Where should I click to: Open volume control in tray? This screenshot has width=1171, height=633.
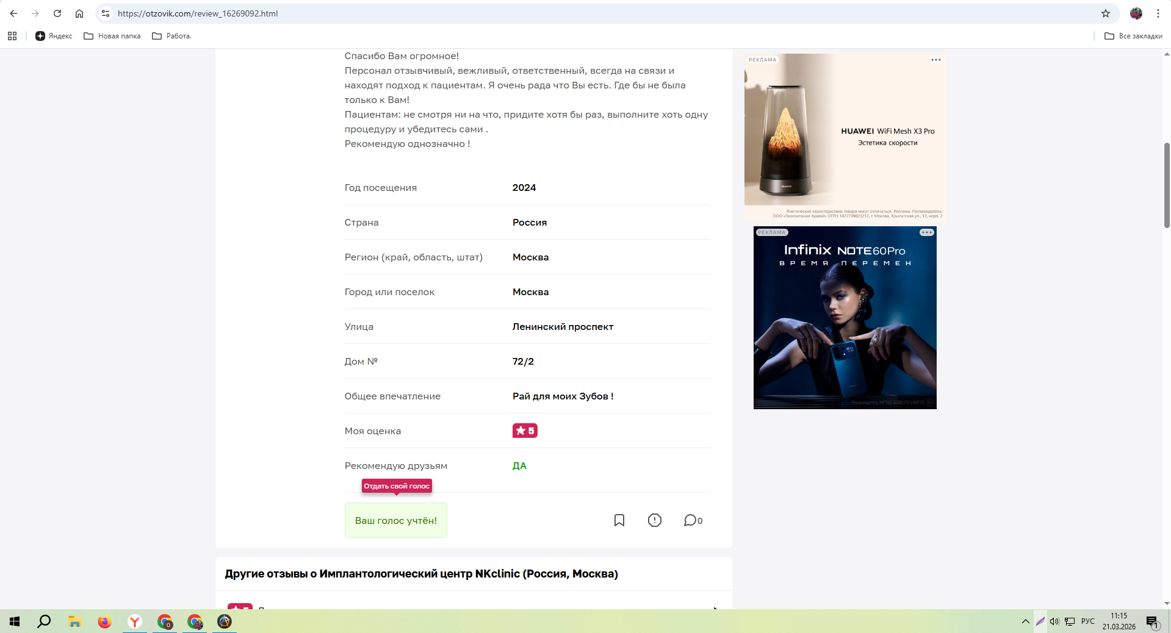point(1054,621)
